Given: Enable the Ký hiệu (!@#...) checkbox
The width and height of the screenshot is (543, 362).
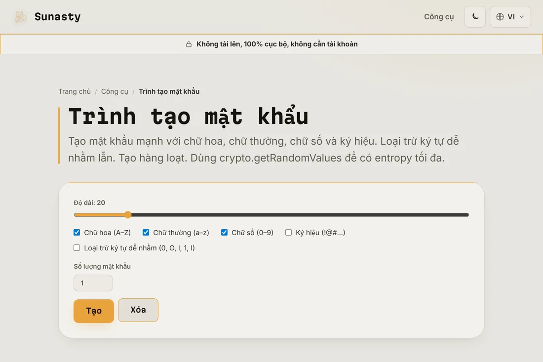Looking at the screenshot, I should pyautogui.click(x=288, y=233).
